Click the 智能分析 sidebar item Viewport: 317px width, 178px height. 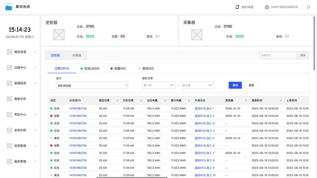pos(20,99)
